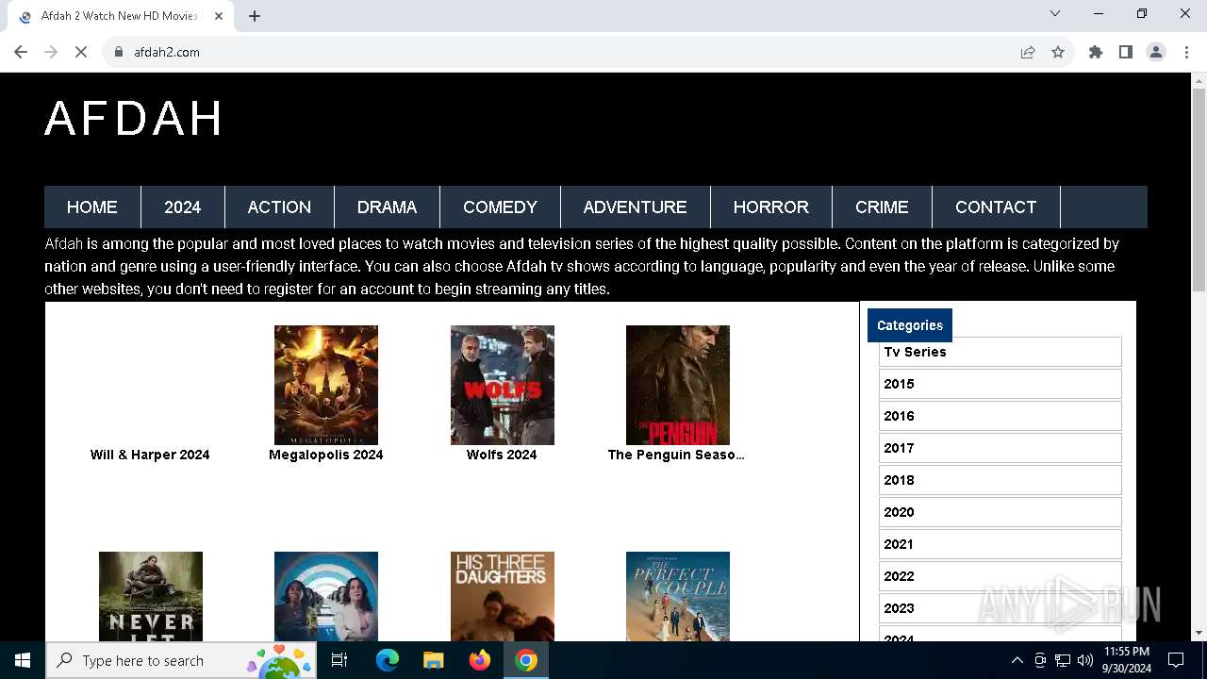Open the ADVENTURE genre menu

click(636, 207)
